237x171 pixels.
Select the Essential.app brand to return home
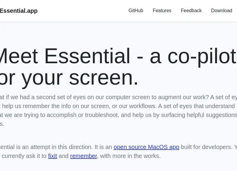pos(19,11)
